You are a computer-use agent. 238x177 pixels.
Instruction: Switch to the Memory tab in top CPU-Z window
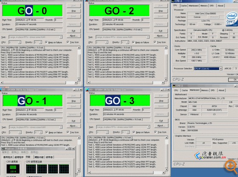[x=204, y=6]
